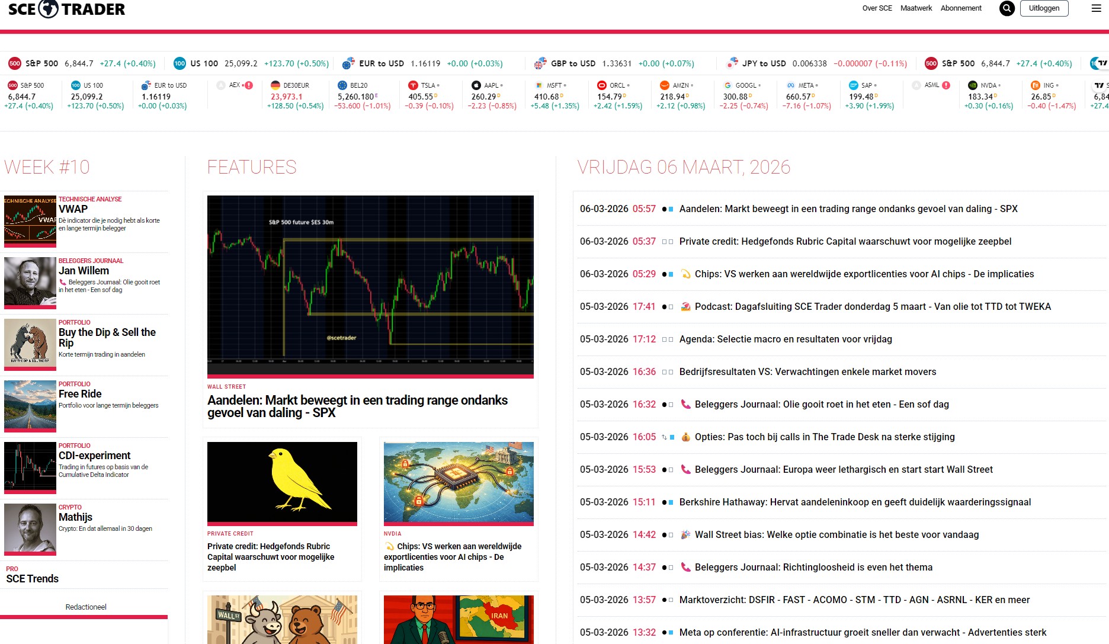
Task: Click the NVDIA category label
Action: click(x=392, y=534)
